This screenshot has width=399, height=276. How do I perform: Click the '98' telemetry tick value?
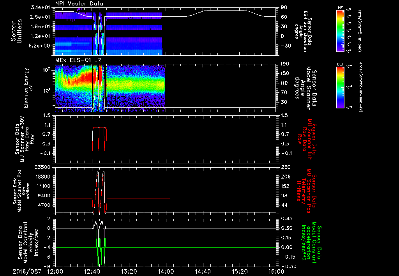[x=285, y=196]
